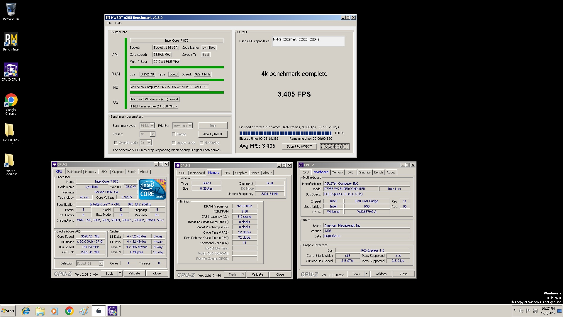Screen dimensions: 563x317
Task: Toggle the Pmode checkbox
Action: (x=174, y=134)
